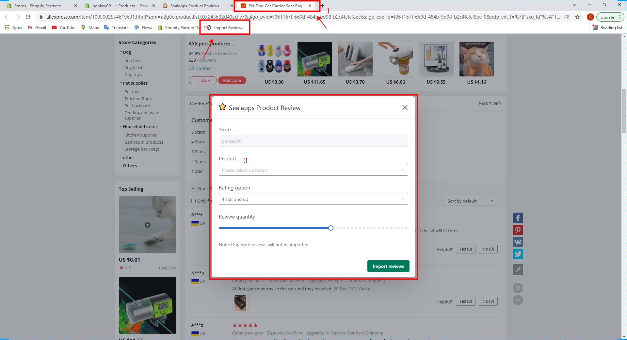Open the Reading list
The image size is (627, 340).
(x=608, y=28)
